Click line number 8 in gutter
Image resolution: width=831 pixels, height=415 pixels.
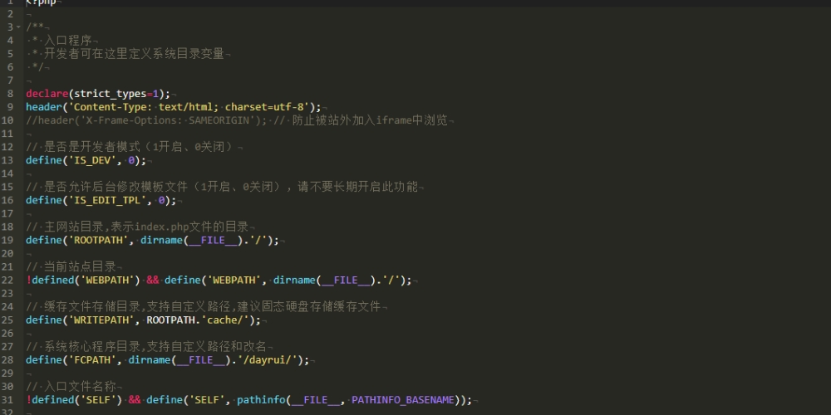[11, 94]
